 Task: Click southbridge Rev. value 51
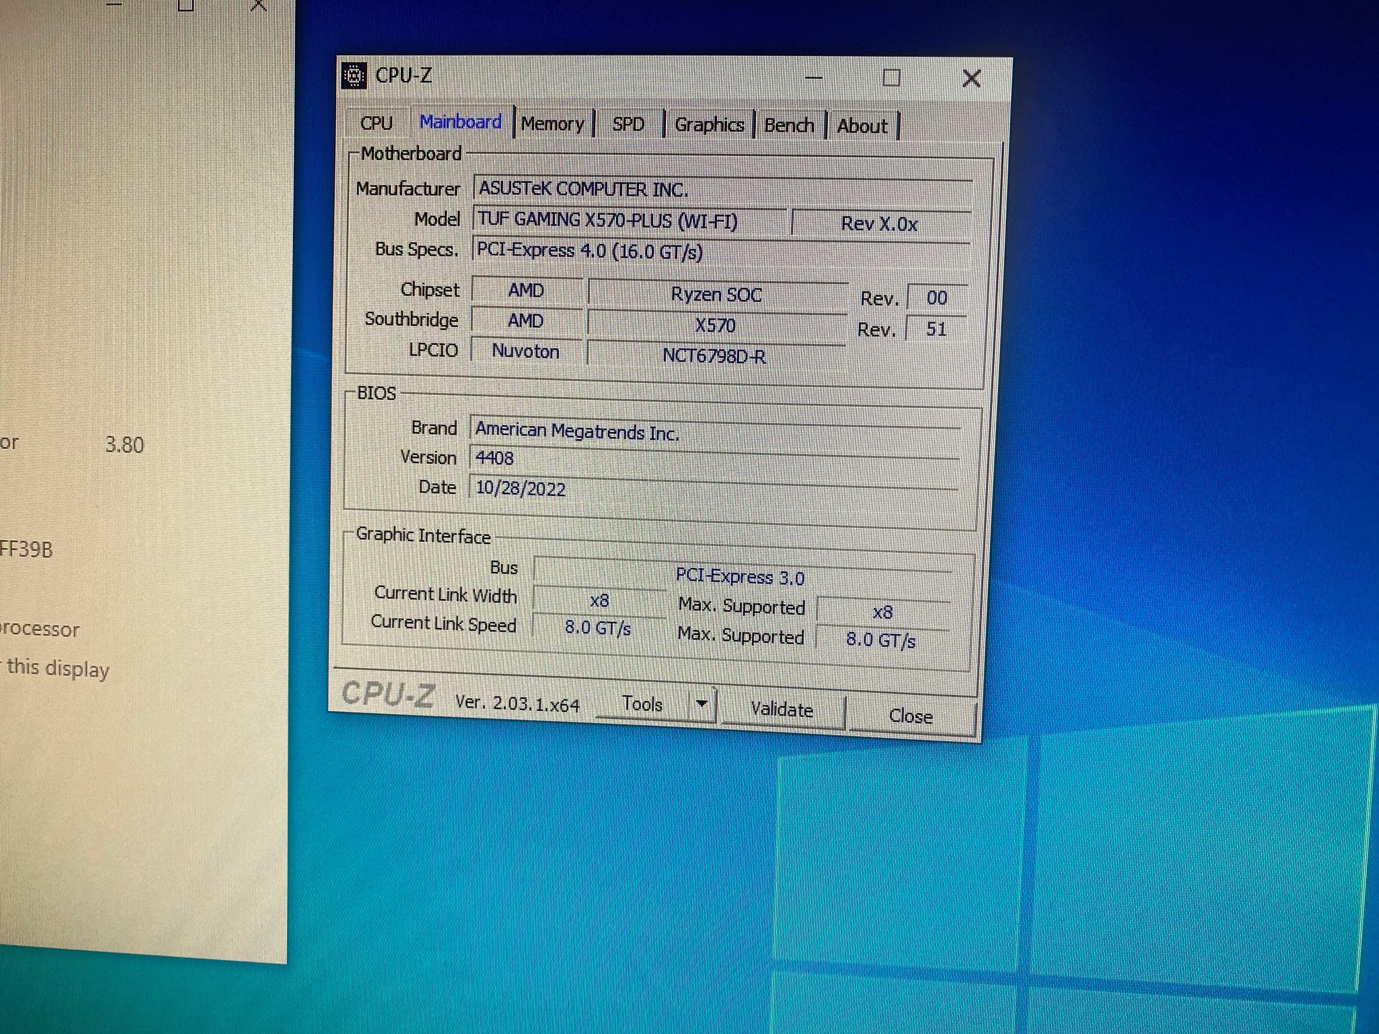[937, 329]
